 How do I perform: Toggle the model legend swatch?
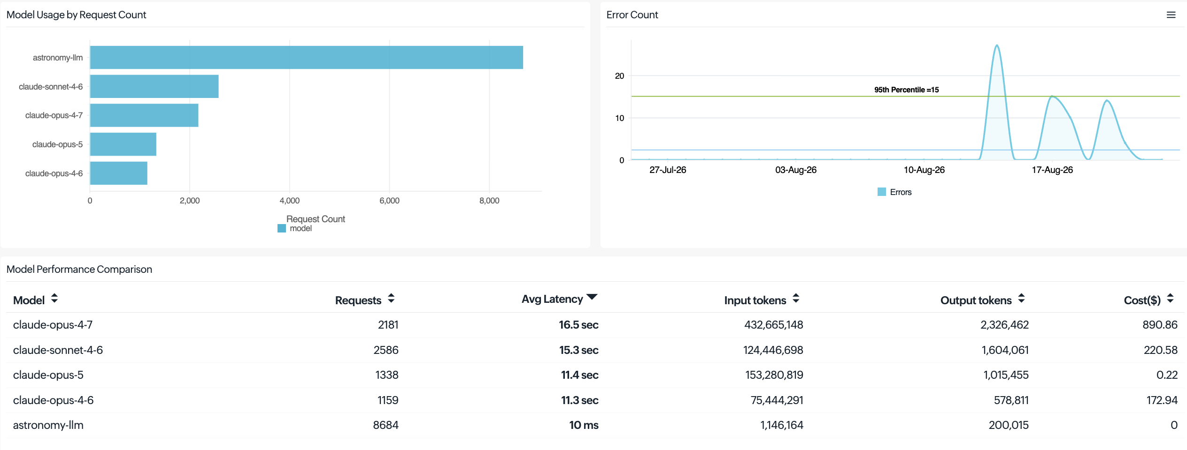click(282, 228)
